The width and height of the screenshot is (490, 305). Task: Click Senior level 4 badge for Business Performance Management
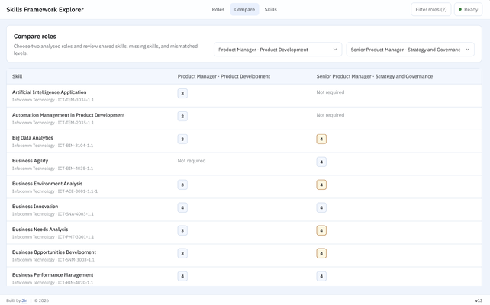321,276
